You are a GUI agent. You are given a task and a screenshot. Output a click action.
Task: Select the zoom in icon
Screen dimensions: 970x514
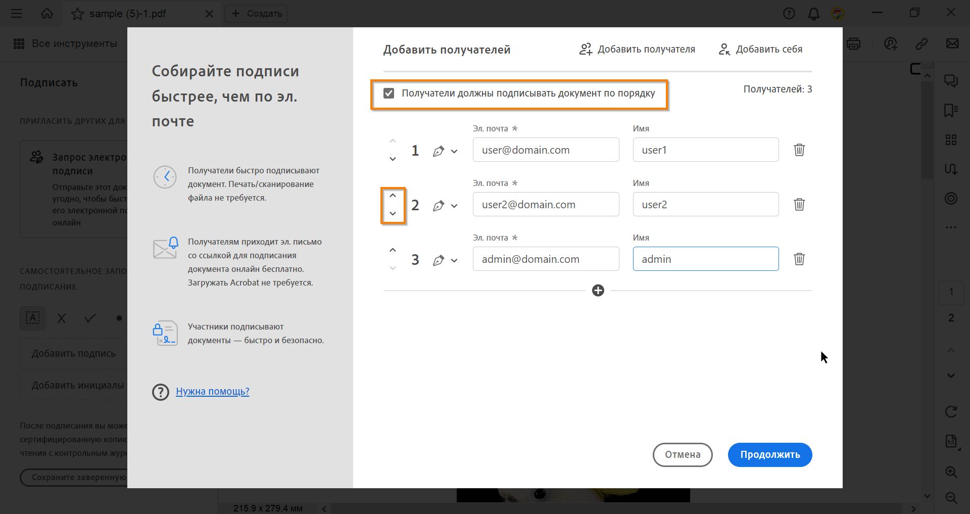click(x=952, y=473)
